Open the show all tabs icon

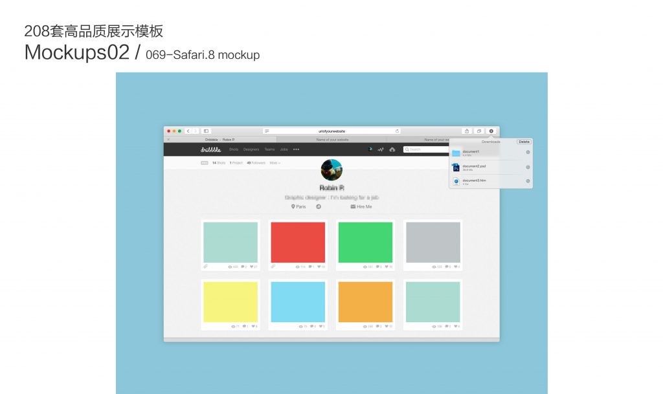(478, 131)
